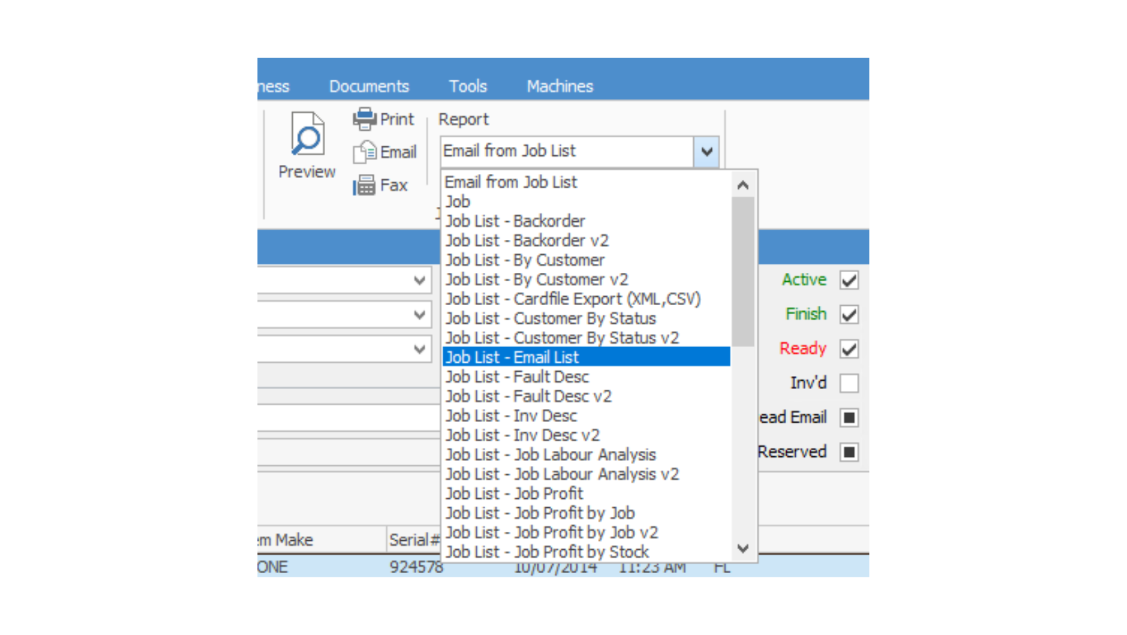Choose Job List - Backorder v2 report
Screen dimensions: 1127x635
[526, 241]
